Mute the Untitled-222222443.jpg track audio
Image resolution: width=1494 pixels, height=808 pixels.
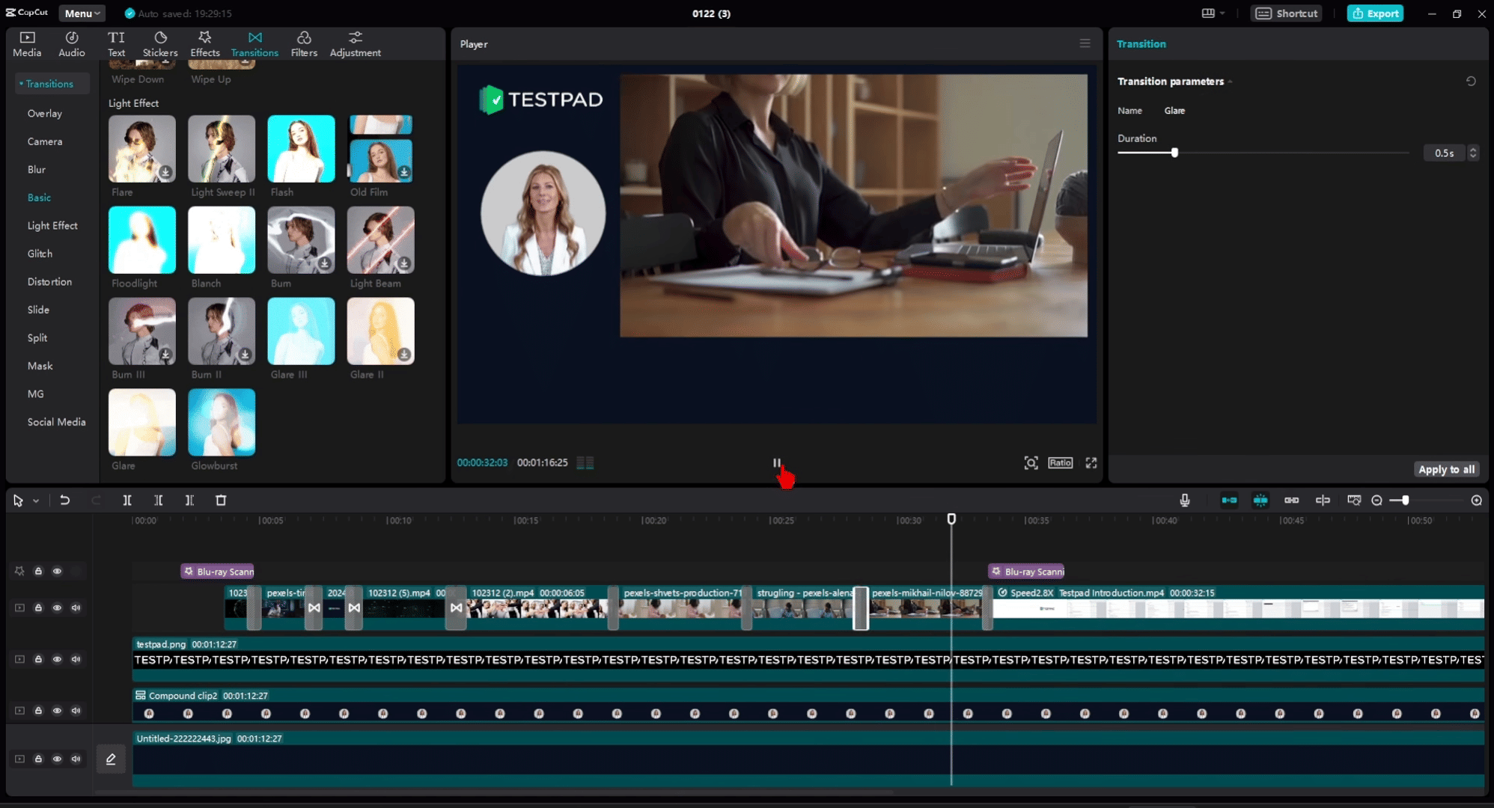(76, 759)
